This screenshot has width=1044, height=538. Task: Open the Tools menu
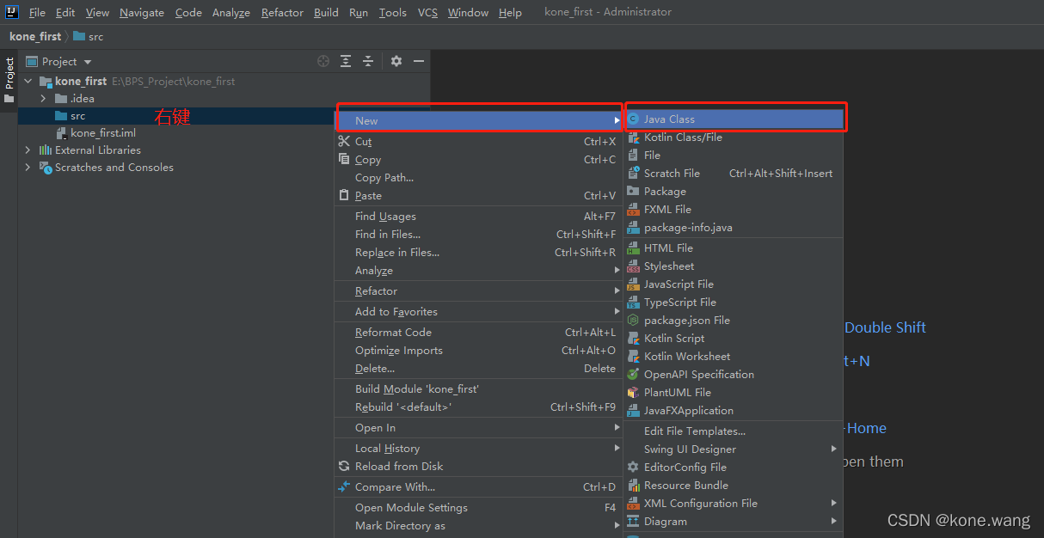[393, 13]
